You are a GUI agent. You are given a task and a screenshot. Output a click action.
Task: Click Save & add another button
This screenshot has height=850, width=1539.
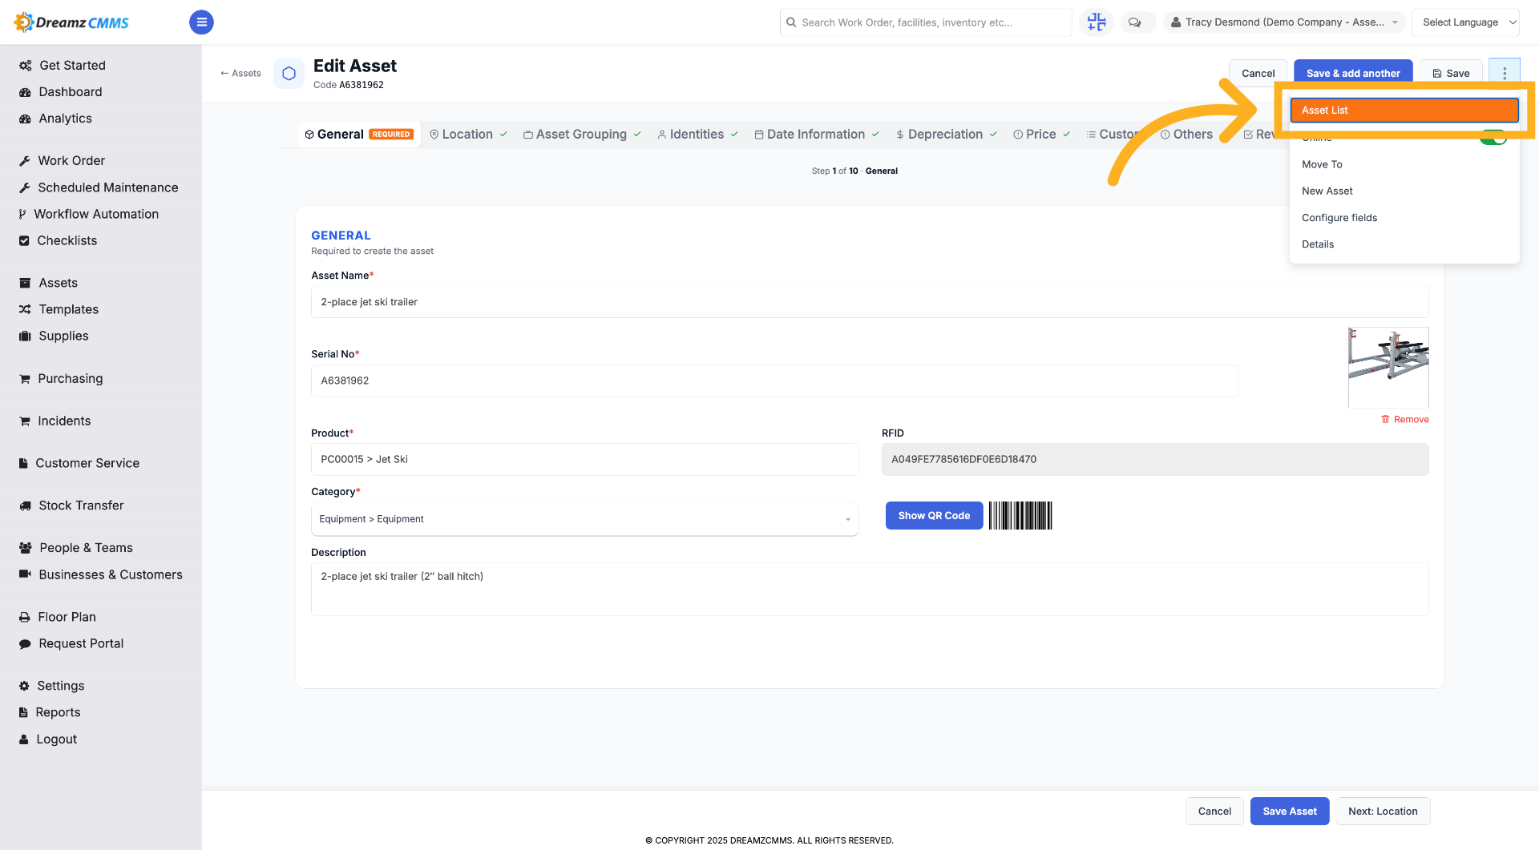[x=1353, y=73]
